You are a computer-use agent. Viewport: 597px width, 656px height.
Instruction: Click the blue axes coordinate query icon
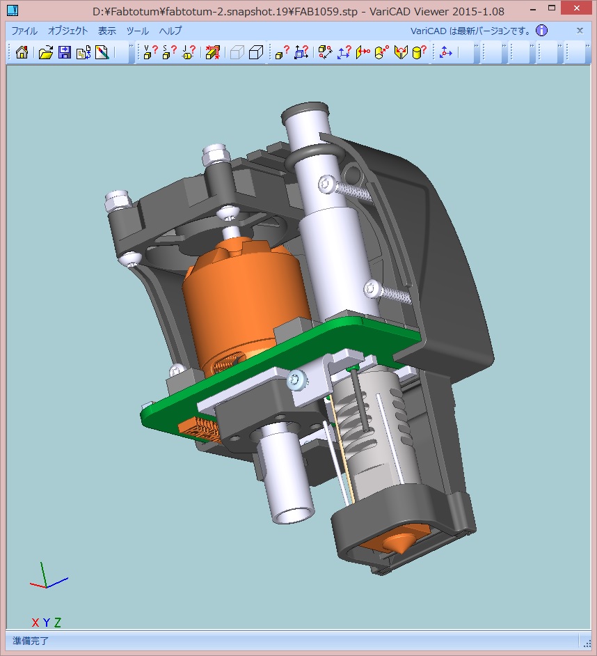click(x=344, y=52)
